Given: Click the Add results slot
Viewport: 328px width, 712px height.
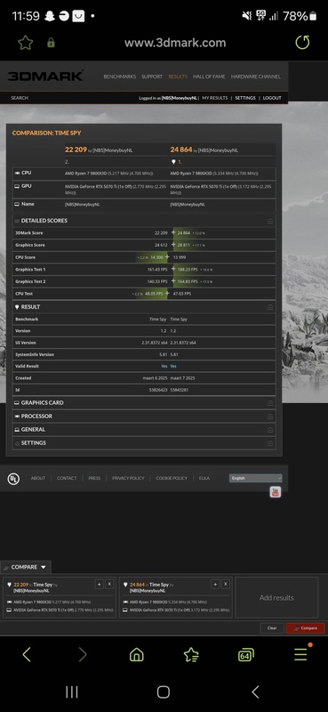Looking at the screenshot, I should pyautogui.click(x=276, y=597).
